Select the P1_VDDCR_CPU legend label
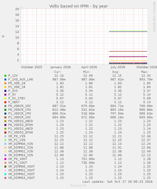Screen dimensions: 157x189 click(20, 114)
